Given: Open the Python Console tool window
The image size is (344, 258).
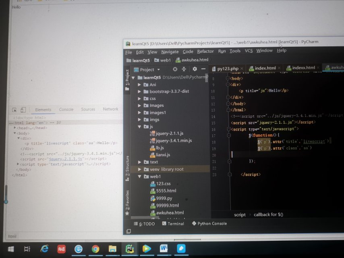Looking at the screenshot, I should point(209,223).
